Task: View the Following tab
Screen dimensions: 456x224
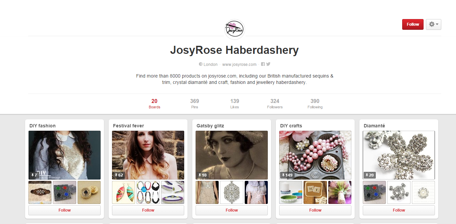Action: click(315, 104)
